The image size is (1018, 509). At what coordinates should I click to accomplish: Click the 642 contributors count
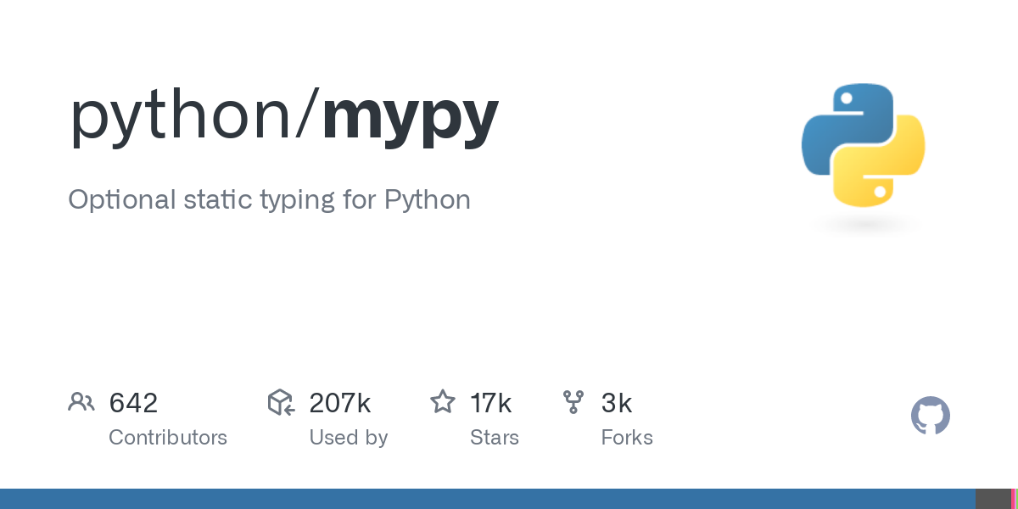click(x=133, y=403)
